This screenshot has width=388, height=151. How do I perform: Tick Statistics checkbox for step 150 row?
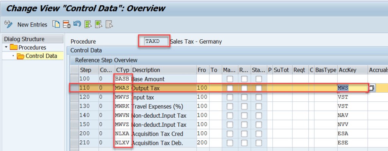pyautogui.click(x=258, y=125)
